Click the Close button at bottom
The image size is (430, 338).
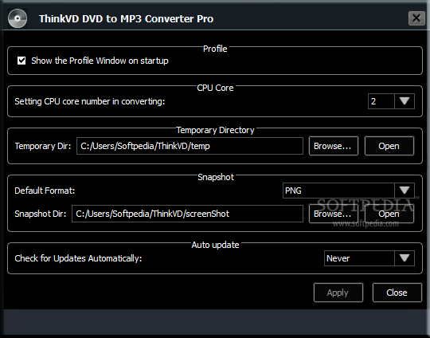point(397,293)
